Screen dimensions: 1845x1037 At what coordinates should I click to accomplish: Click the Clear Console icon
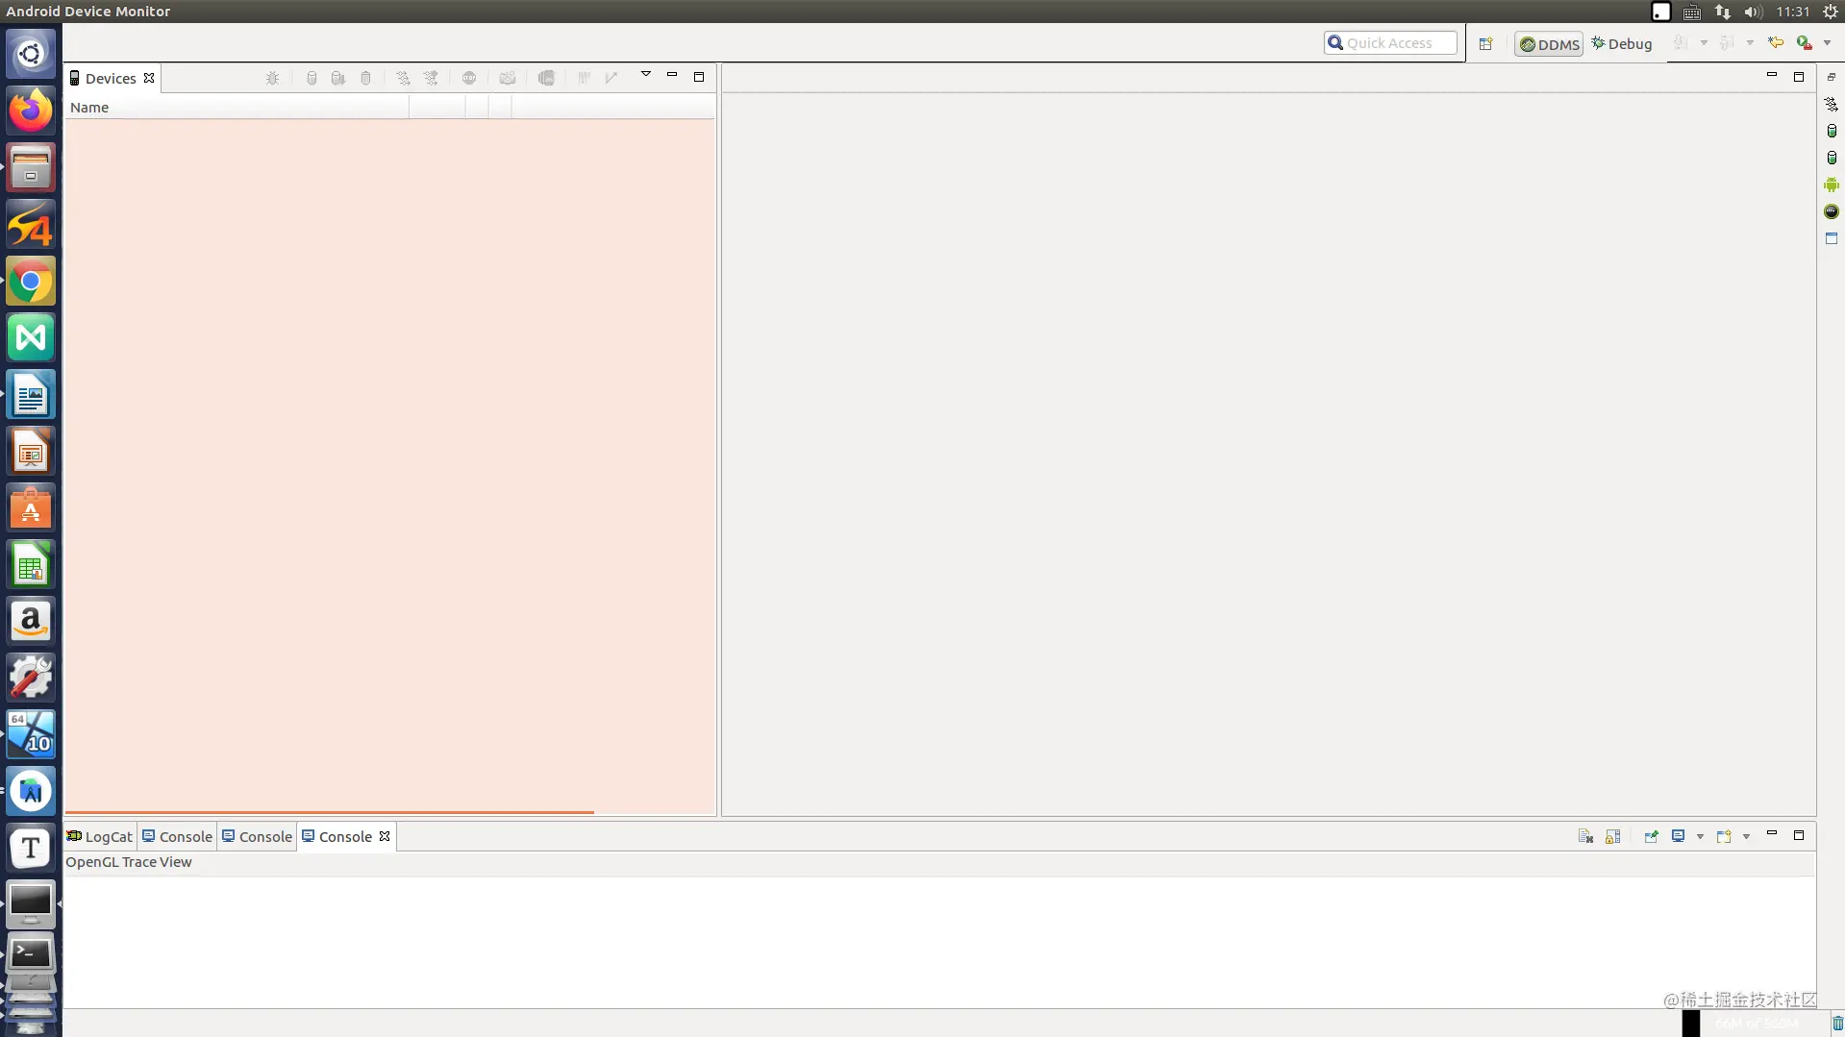click(x=1585, y=836)
